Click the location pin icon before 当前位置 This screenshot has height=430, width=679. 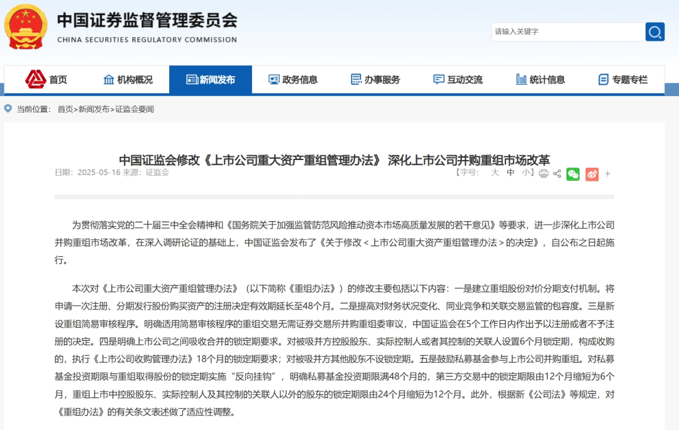pyautogui.click(x=8, y=109)
